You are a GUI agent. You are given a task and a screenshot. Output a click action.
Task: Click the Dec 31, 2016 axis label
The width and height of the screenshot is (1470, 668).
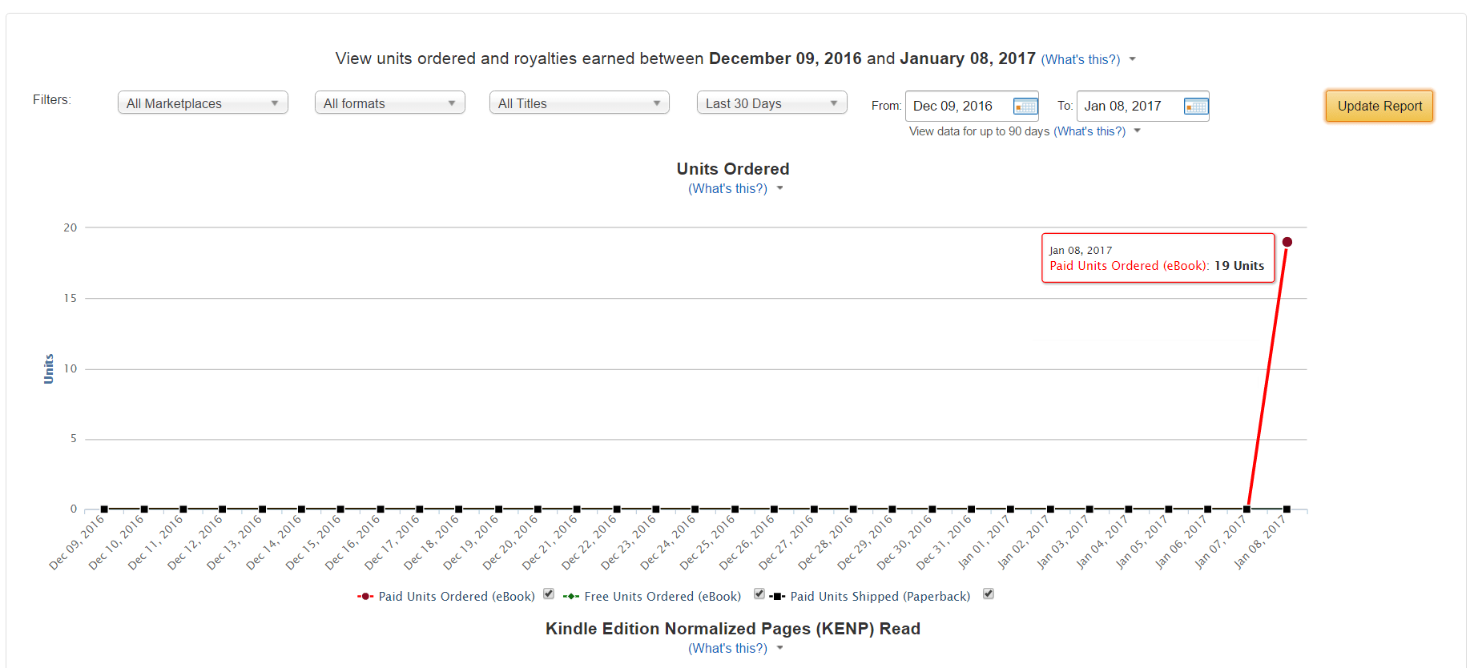pos(943,541)
